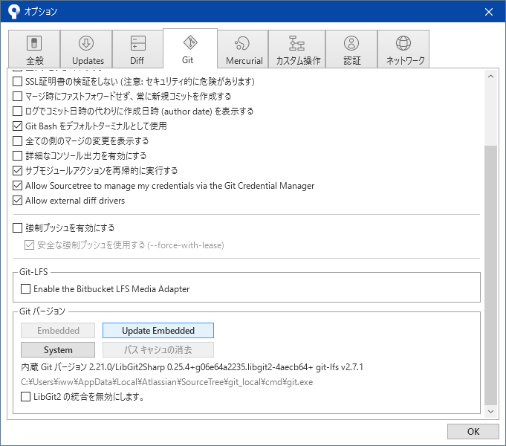This screenshot has width=506, height=446.
Task: Click the scrollbar down arrow
Action: coord(491,412)
